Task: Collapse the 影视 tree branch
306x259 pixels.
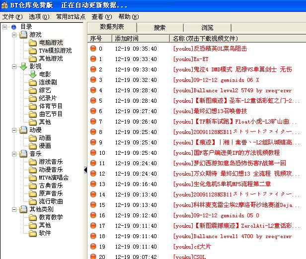Action: (14, 66)
